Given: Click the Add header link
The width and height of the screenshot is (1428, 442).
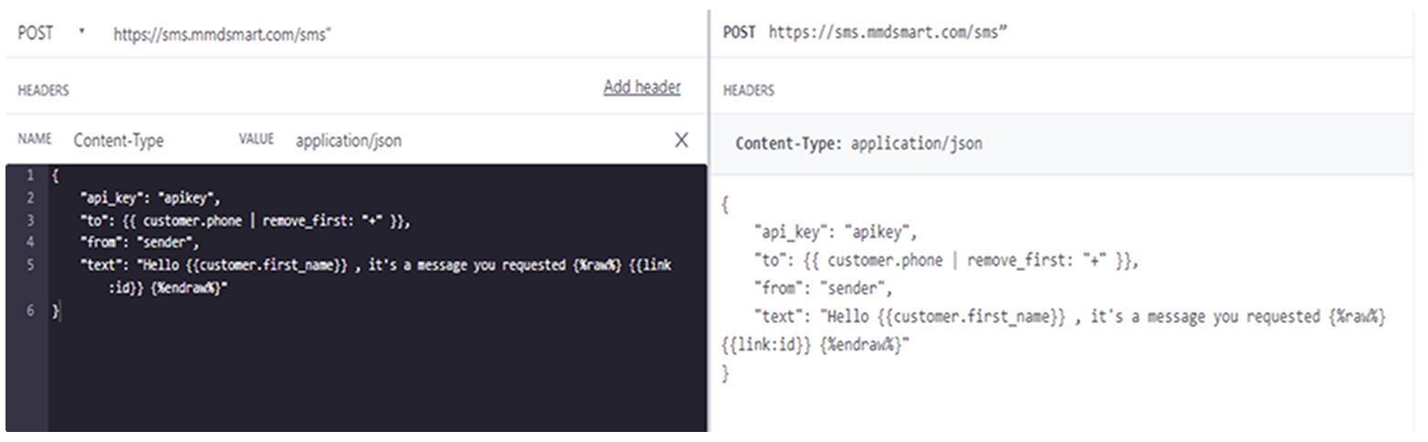Looking at the screenshot, I should (x=642, y=87).
